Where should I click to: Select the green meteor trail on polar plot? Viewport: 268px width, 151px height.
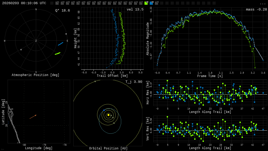coord(58,53)
